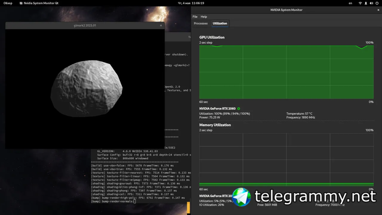Click the 'Temperature: 57 °C' reading
This screenshot has width=382, height=215.
[299, 114]
